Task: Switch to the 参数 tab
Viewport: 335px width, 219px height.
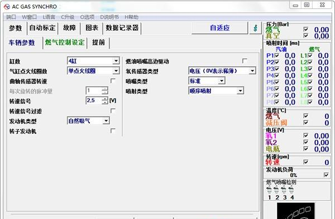Action: pos(16,28)
